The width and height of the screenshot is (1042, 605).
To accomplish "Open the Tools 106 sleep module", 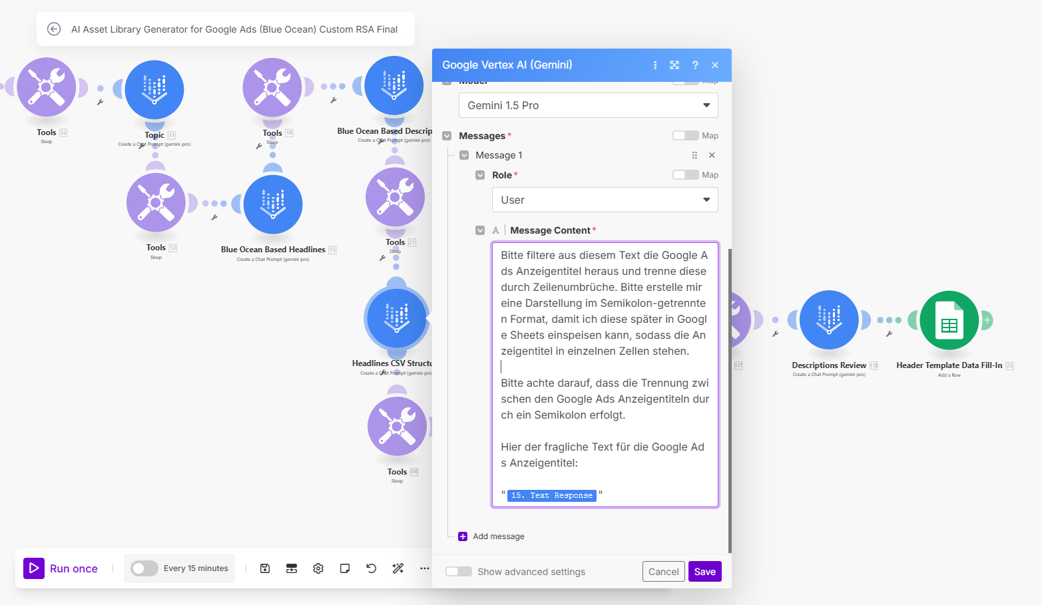I will pyautogui.click(x=397, y=427).
